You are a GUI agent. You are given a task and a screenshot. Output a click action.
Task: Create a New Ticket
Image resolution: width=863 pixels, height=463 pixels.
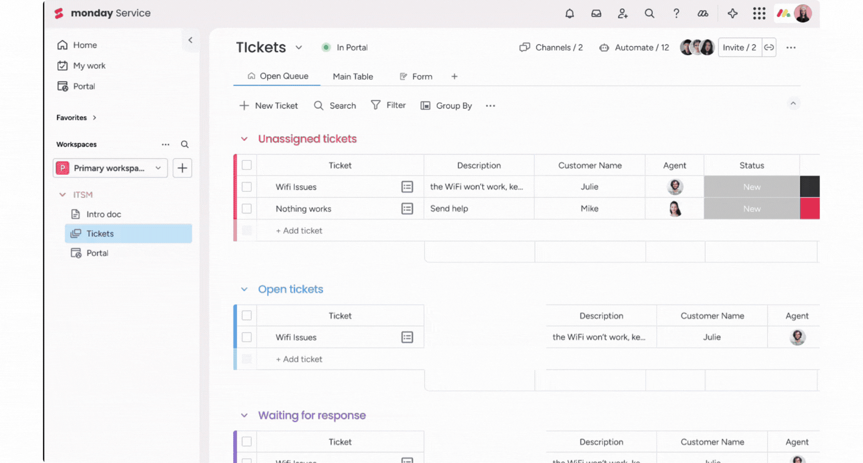pyautogui.click(x=269, y=105)
